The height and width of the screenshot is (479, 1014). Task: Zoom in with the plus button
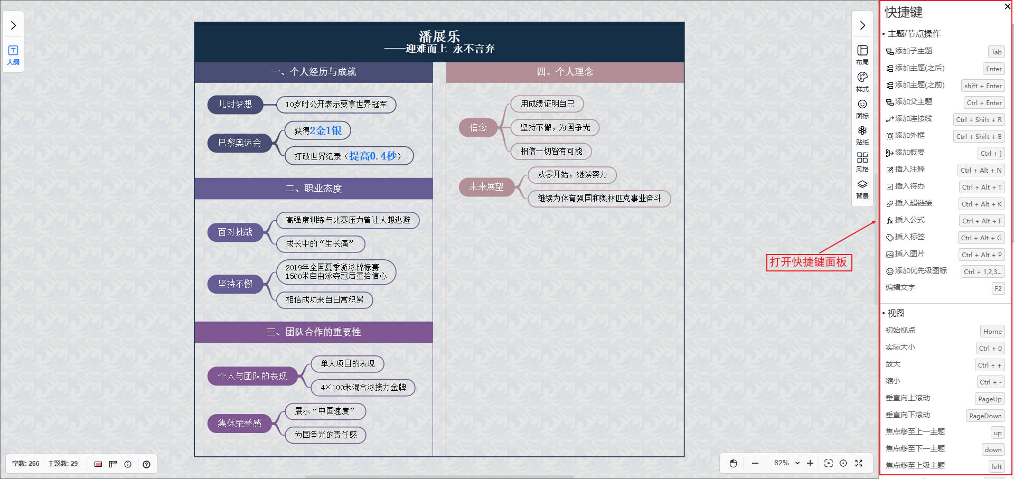tap(810, 463)
